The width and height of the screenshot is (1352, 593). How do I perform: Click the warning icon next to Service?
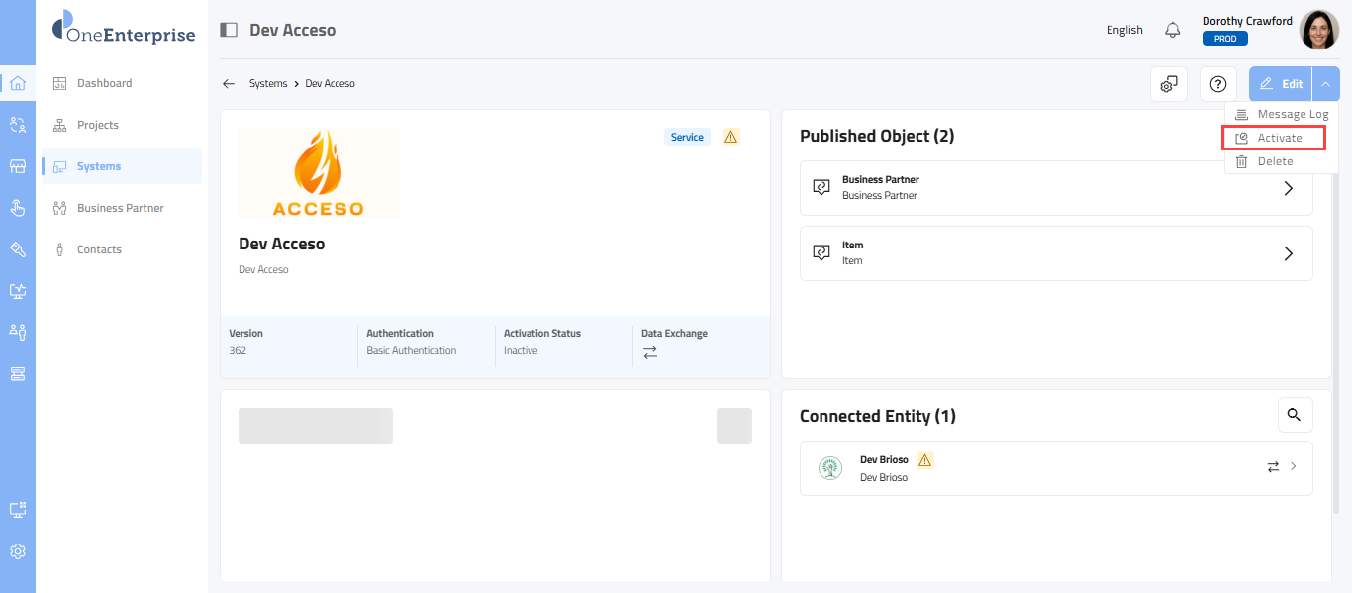coord(730,137)
